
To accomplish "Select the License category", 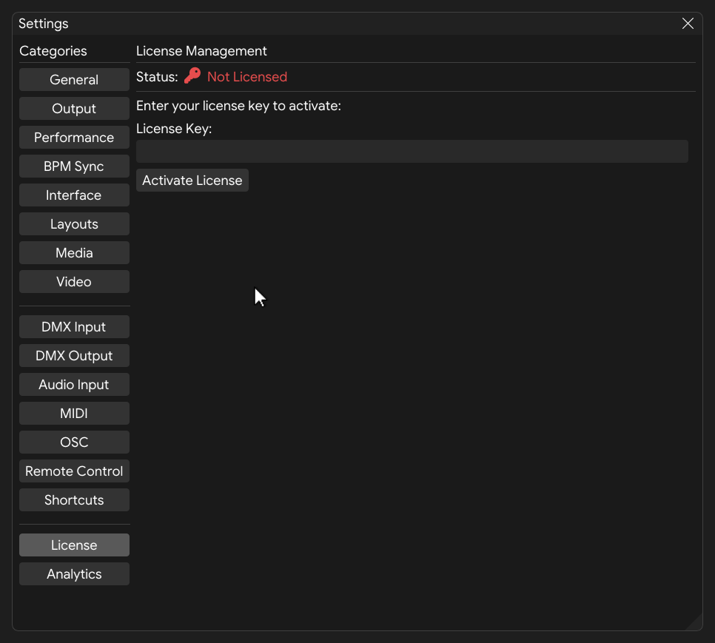I will click(x=74, y=545).
